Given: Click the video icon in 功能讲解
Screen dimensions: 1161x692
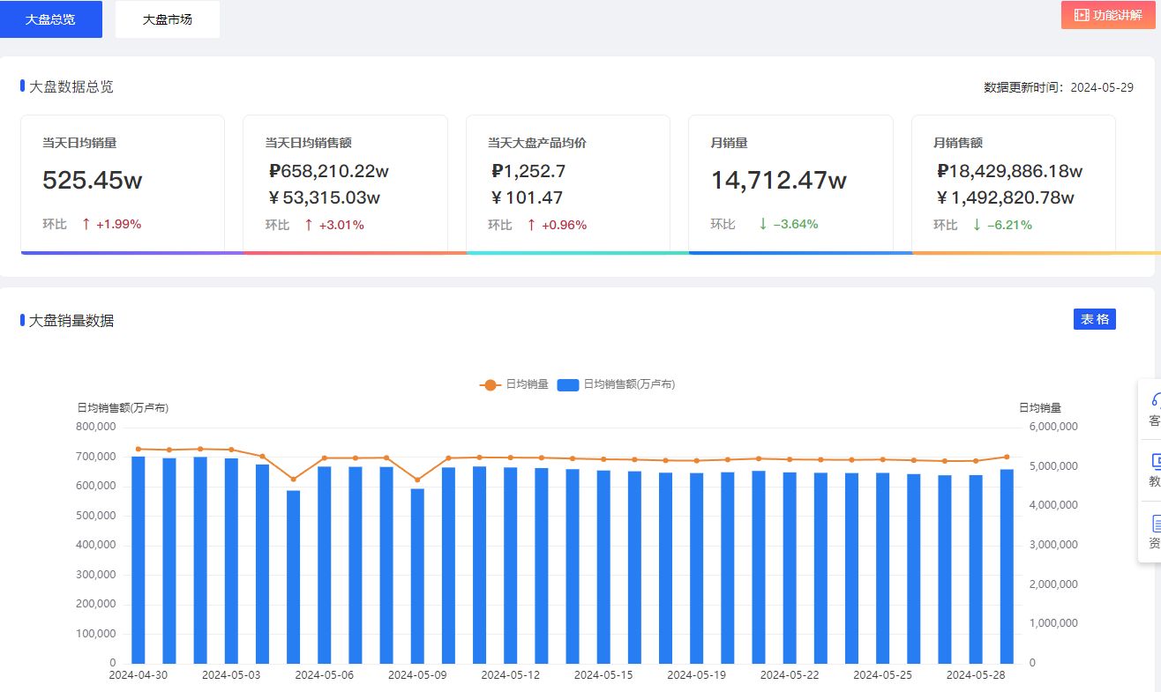Looking at the screenshot, I should click(1082, 15).
